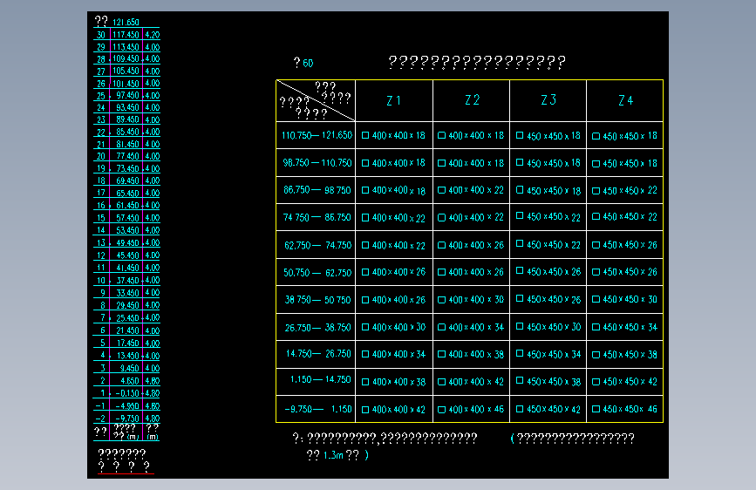Select Z4 section in the 110.750—121.650 row
This screenshot has width=756, height=490.
point(624,136)
